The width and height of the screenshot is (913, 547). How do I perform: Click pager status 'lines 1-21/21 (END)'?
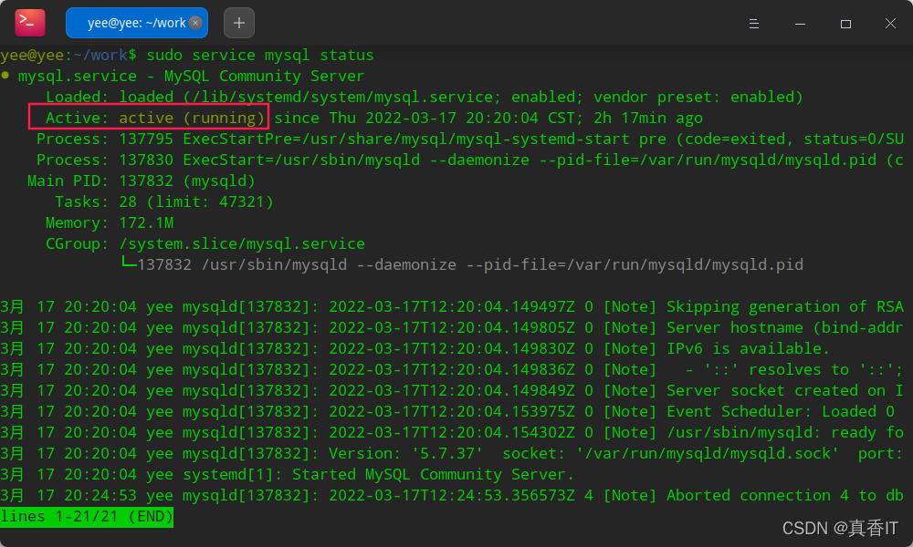87,516
